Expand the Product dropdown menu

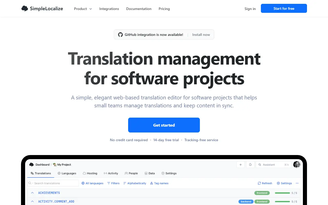(83, 9)
